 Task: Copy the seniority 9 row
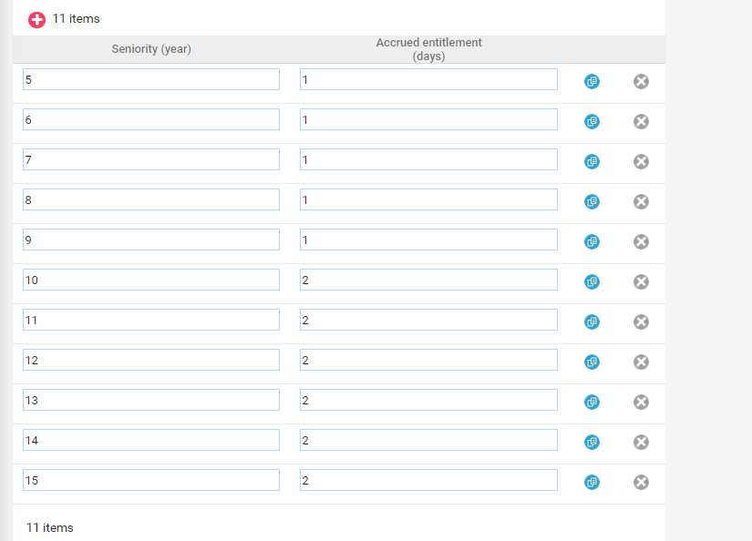coord(592,241)
